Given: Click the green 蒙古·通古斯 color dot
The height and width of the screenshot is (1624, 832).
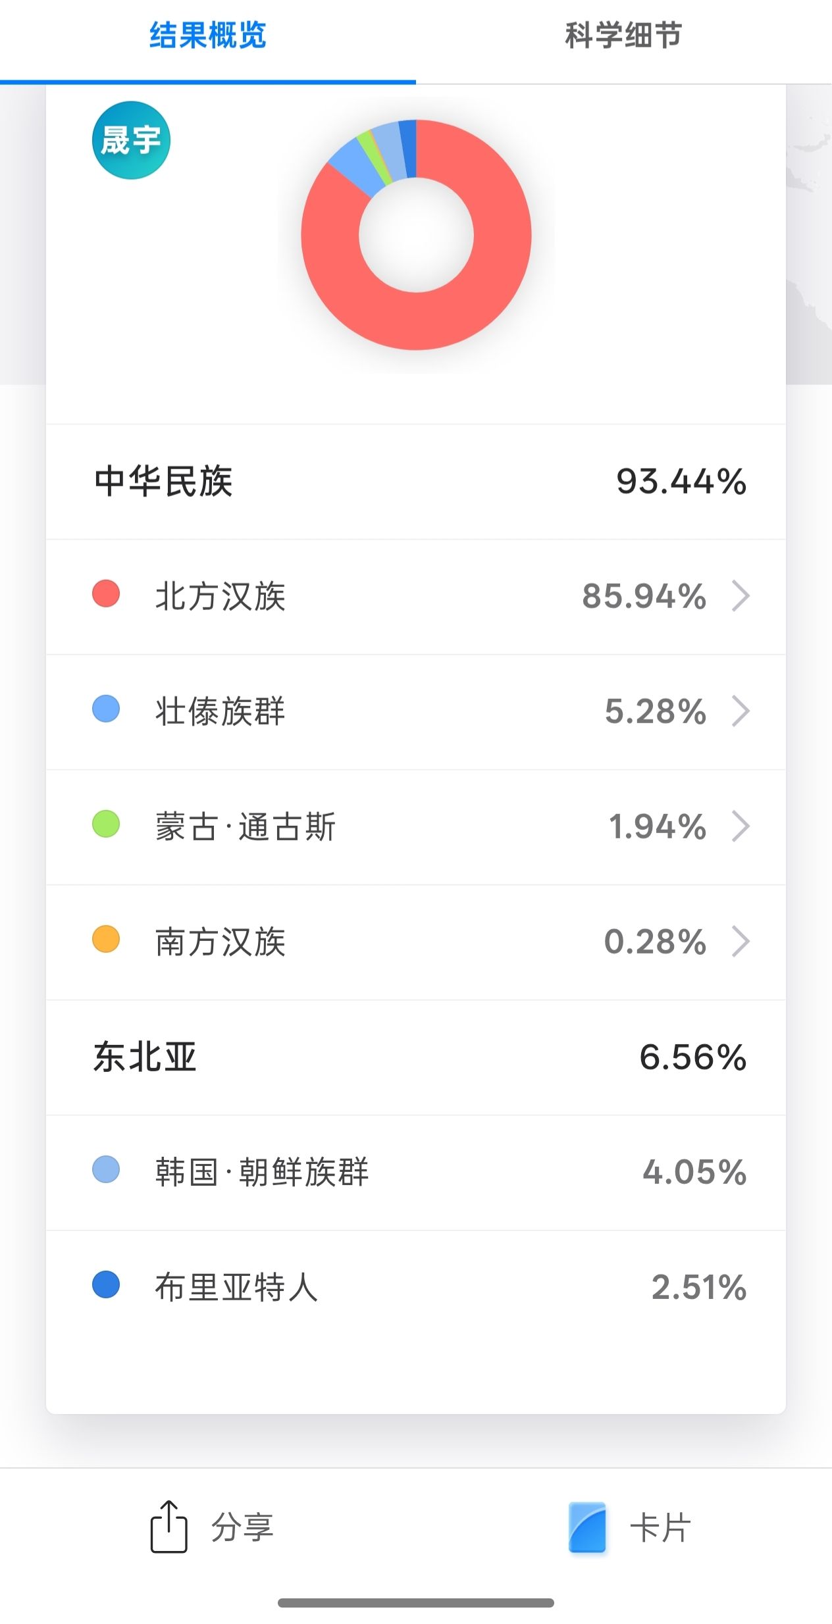Looking at the screenshot, I should point(106,824).
